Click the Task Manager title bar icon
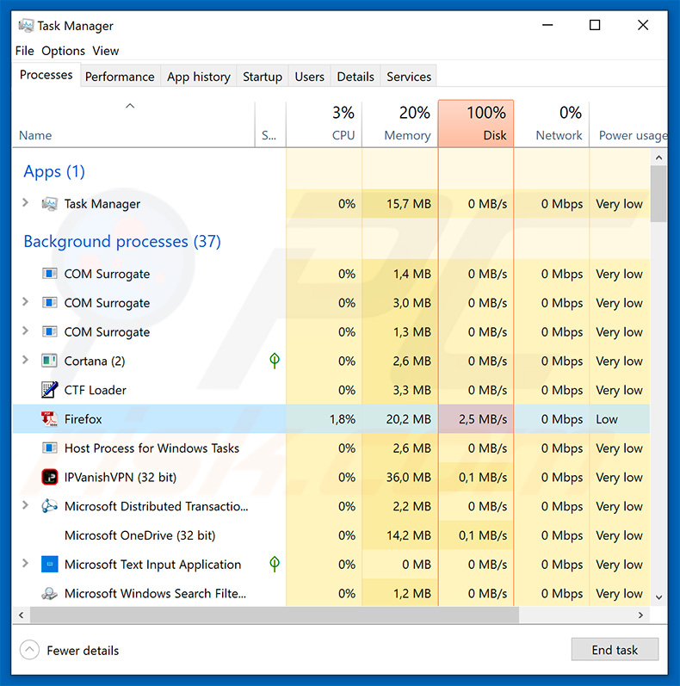The height and width of the screenshot is (686, 680). pyautogui.click(x=26, y=25)
